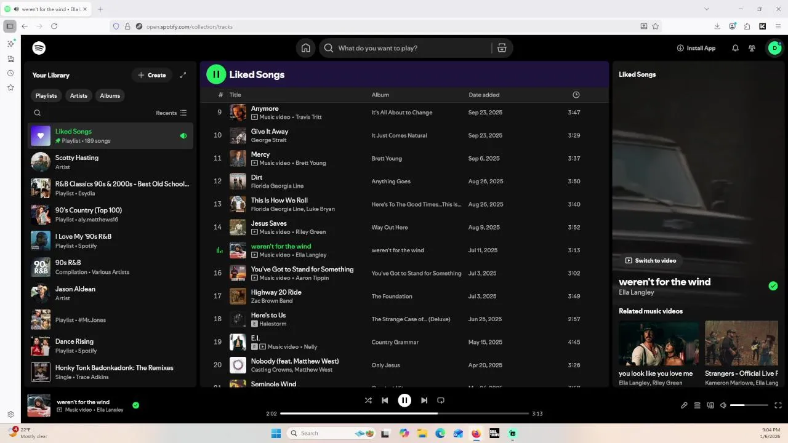Screen dimensions: 788x443
Task: Seek in the song progress bar
Action: click(404, 413)
